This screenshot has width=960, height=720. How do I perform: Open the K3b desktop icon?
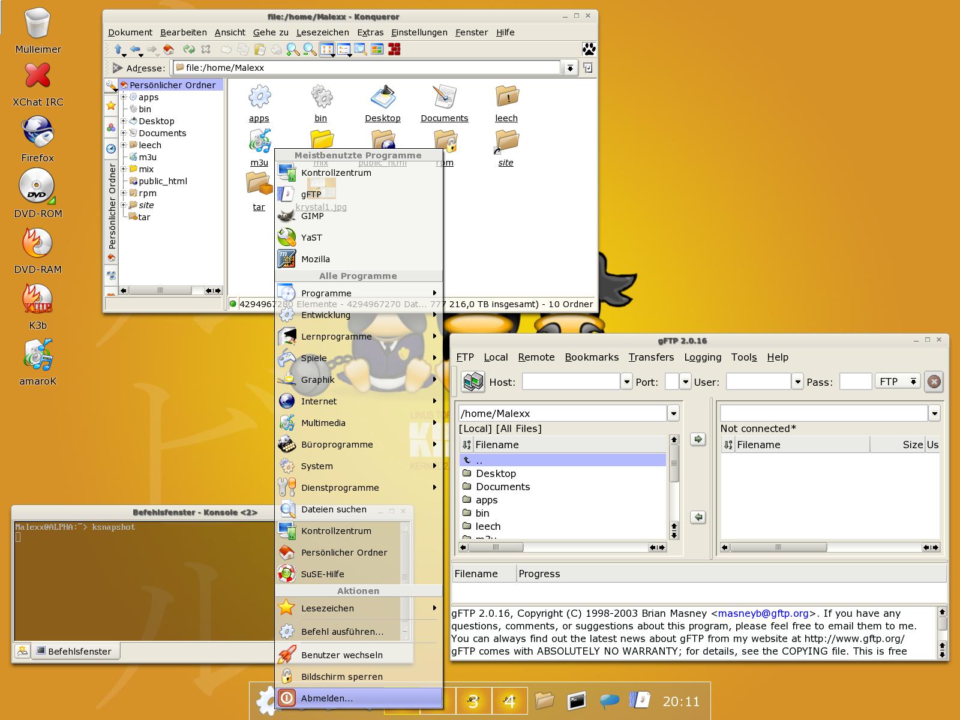coord(38,307)
